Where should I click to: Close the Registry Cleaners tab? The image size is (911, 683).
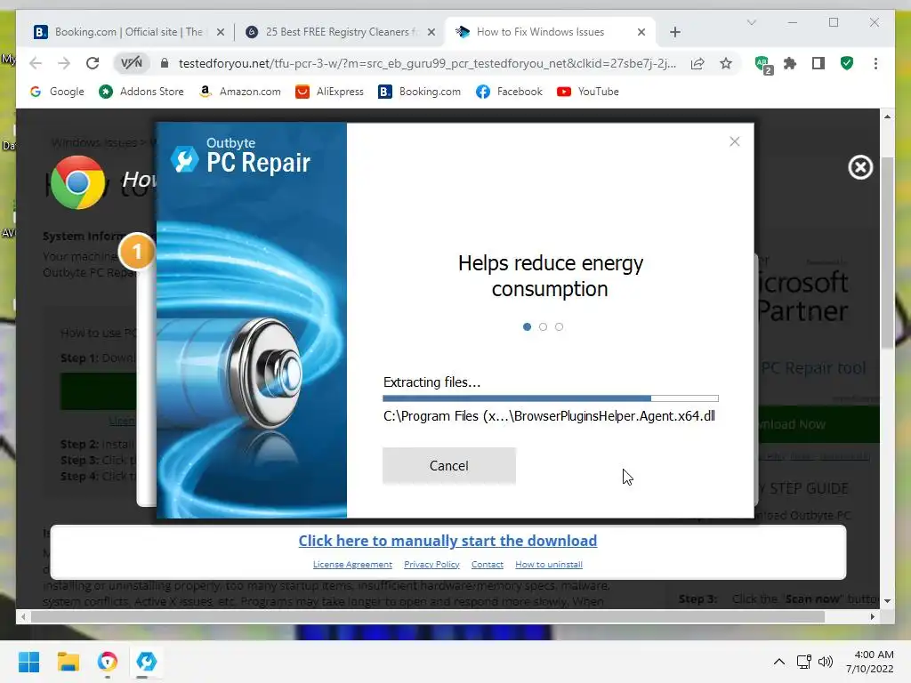431,32
